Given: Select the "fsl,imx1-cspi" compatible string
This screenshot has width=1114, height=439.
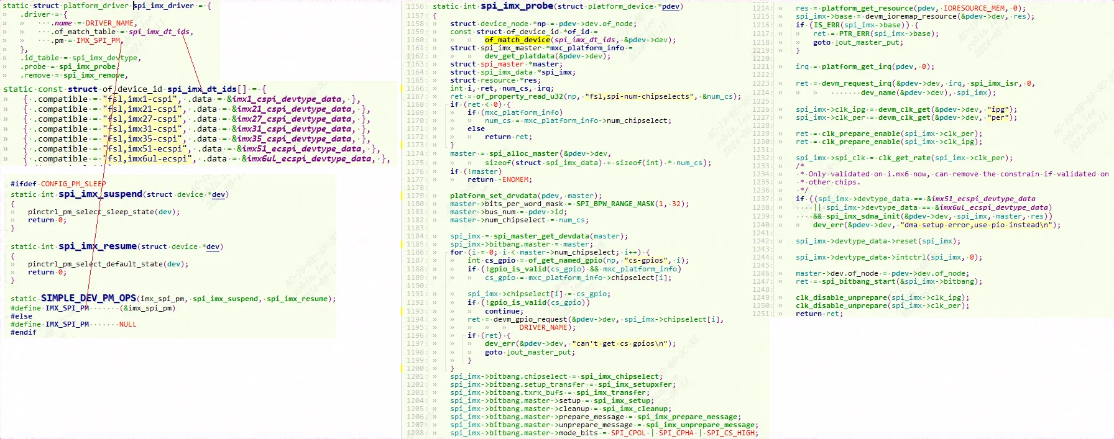Looking at the screenshot, I should 142,99.
